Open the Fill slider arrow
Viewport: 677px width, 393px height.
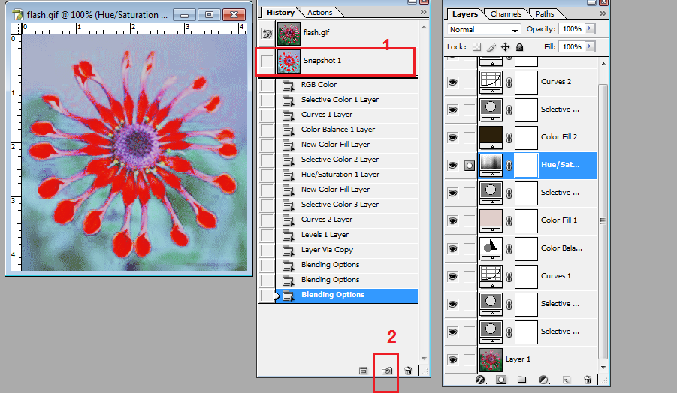click(x=589, y=46)
